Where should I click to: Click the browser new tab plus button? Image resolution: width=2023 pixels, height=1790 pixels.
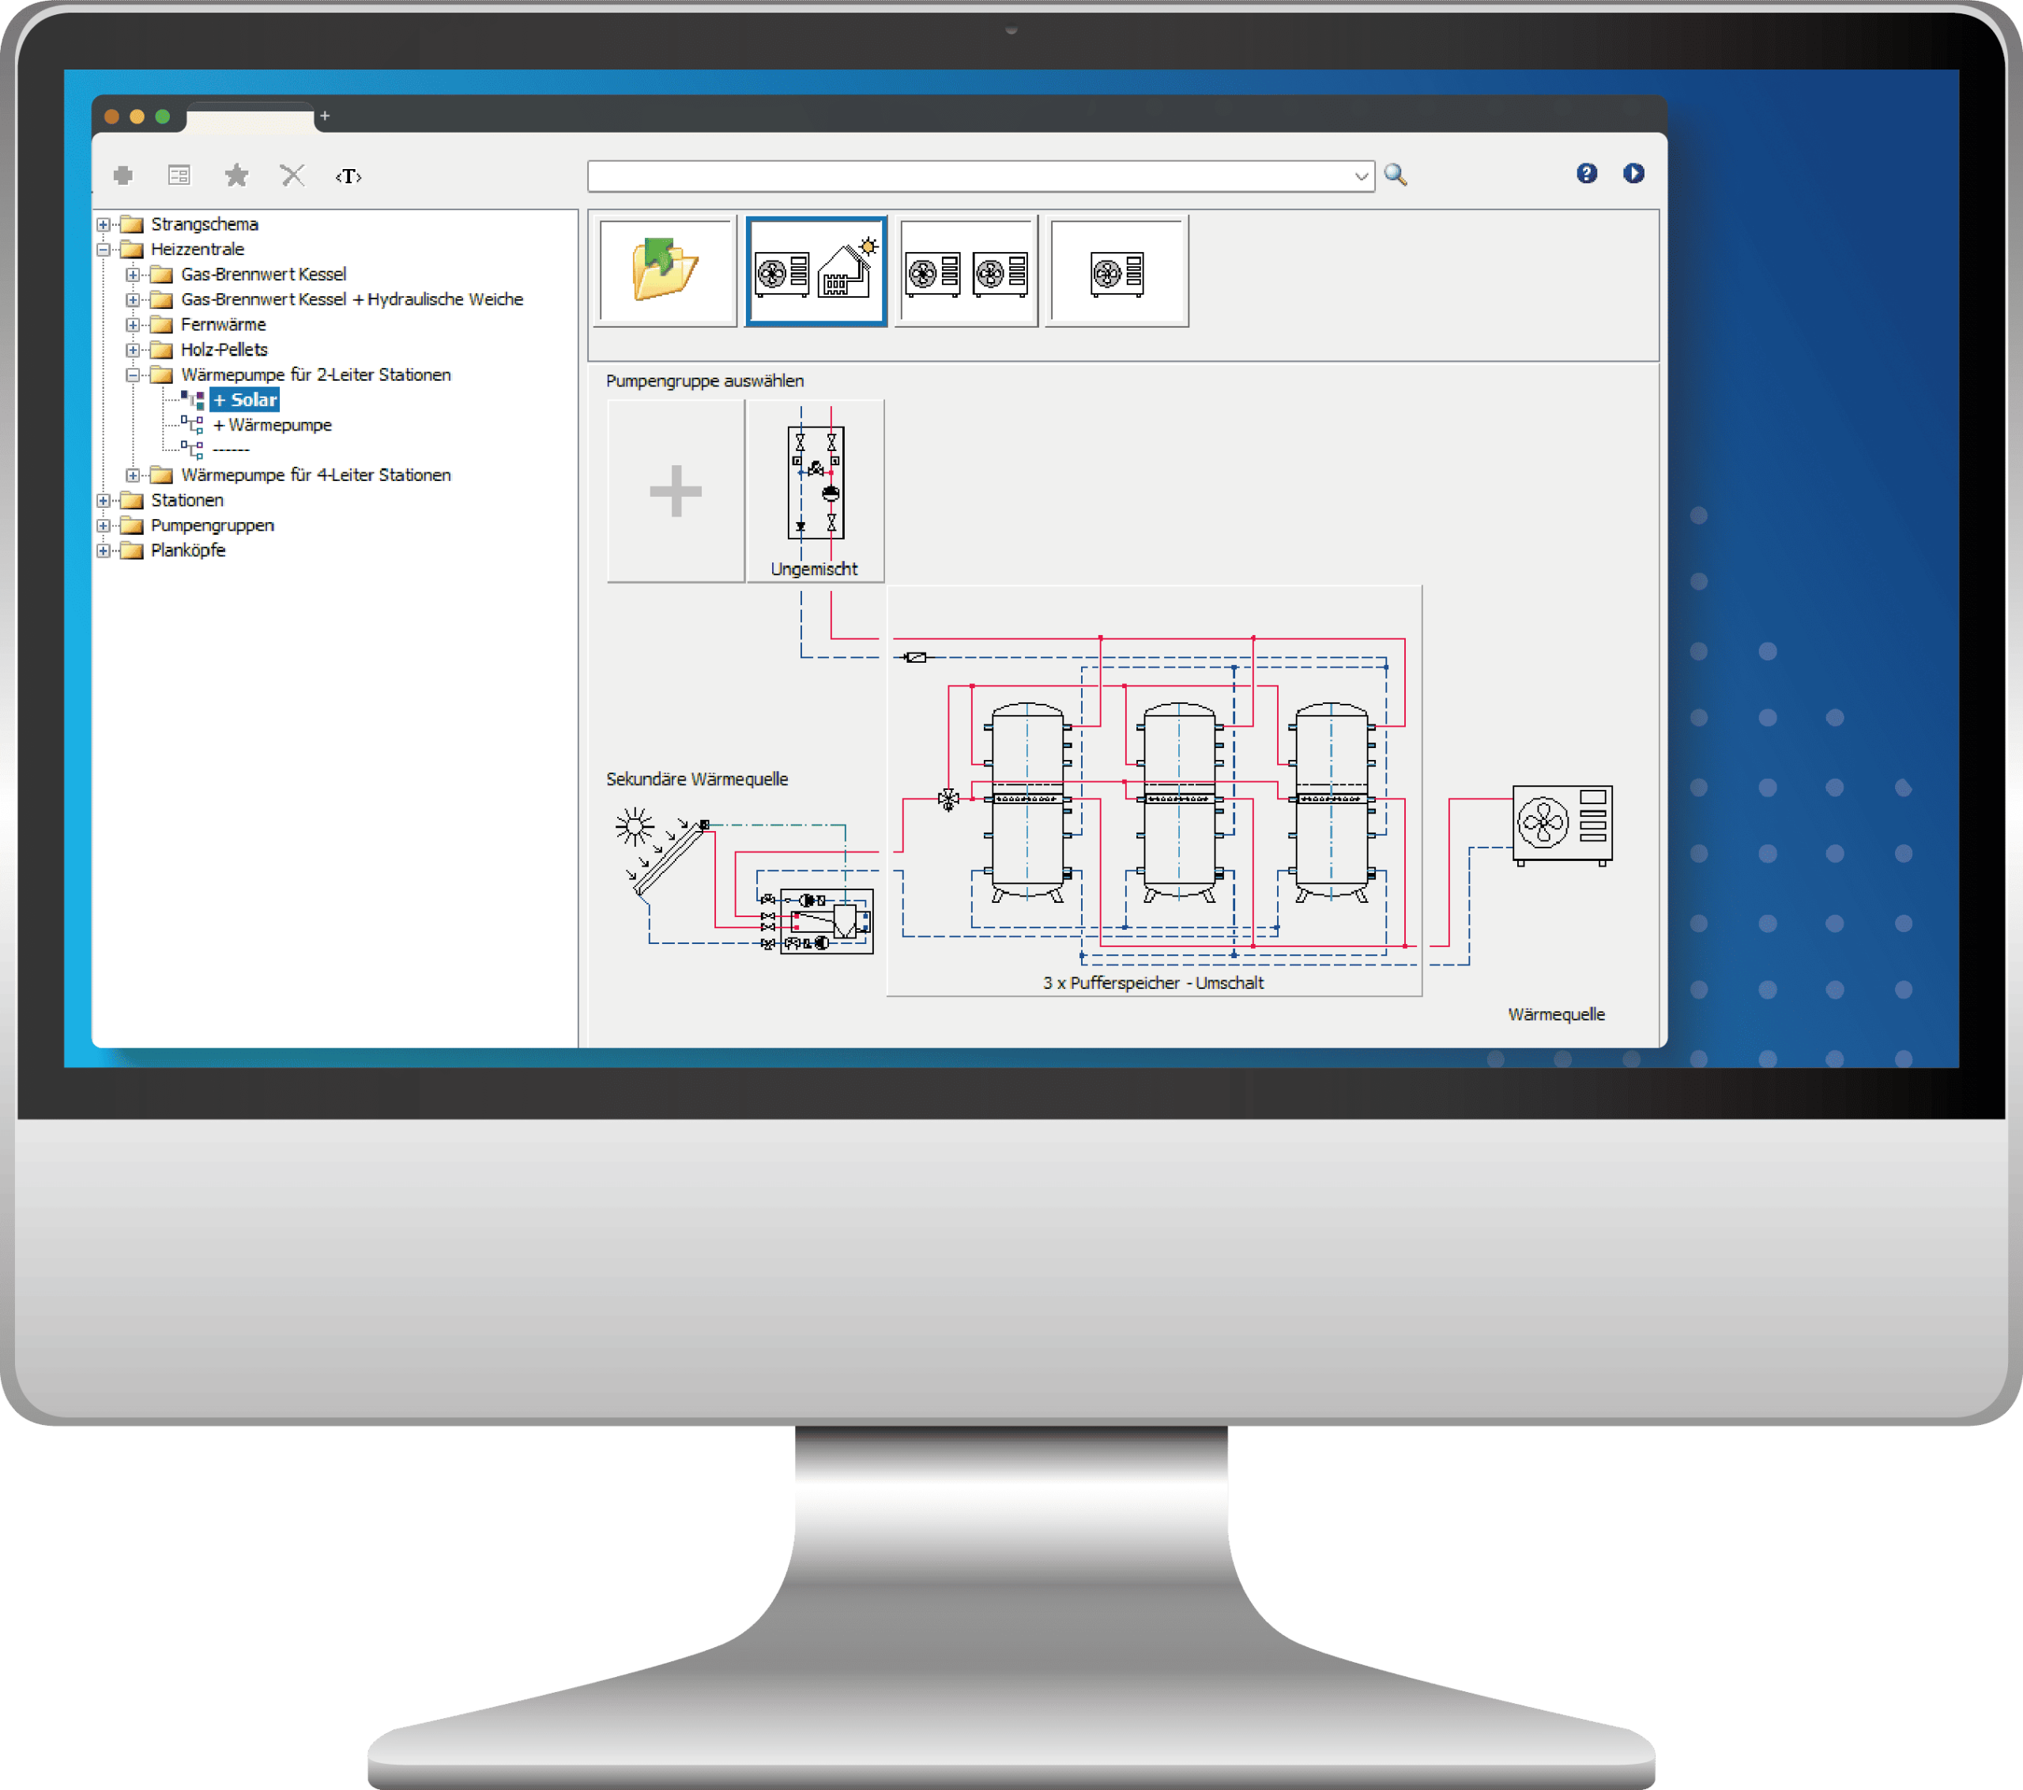pos(325,116)
